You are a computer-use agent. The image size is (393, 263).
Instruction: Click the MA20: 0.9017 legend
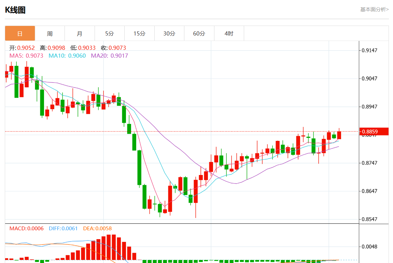tap(110, 56)
